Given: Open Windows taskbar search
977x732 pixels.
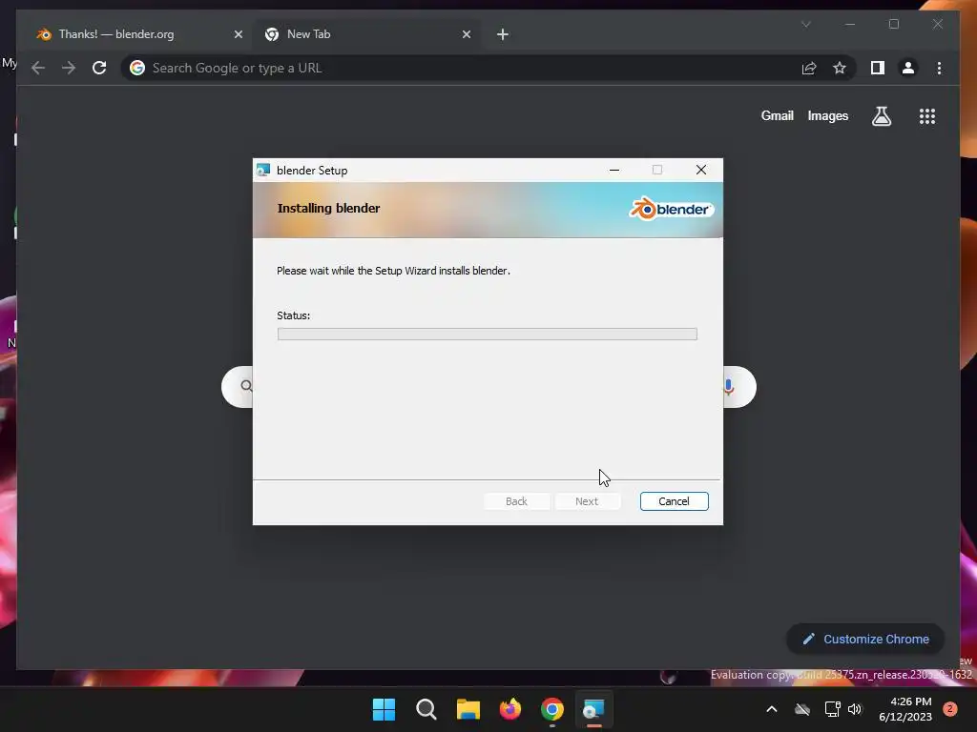Looking at the screenshot, I should (x=426, y=709).
